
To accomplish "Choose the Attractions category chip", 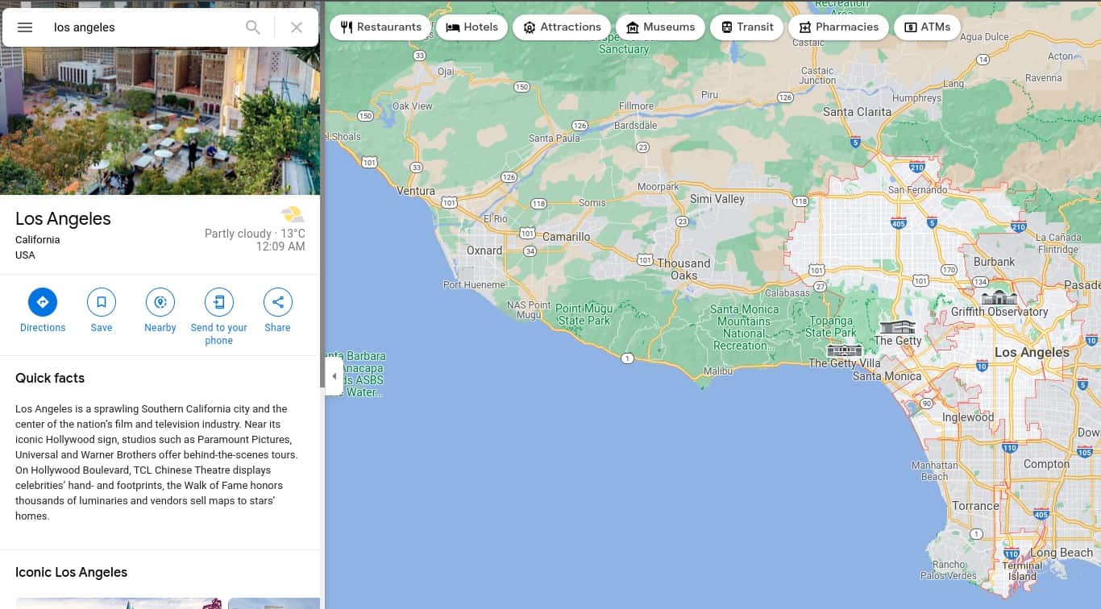I will click(561, 27).
